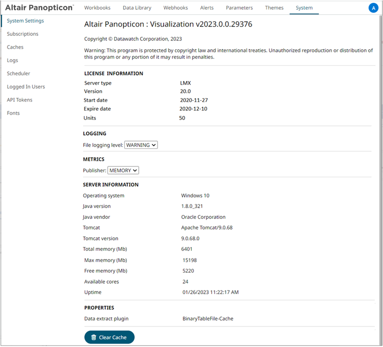Open the Scheduler settings
Screen dimensions: 383x347
(18, 73)
